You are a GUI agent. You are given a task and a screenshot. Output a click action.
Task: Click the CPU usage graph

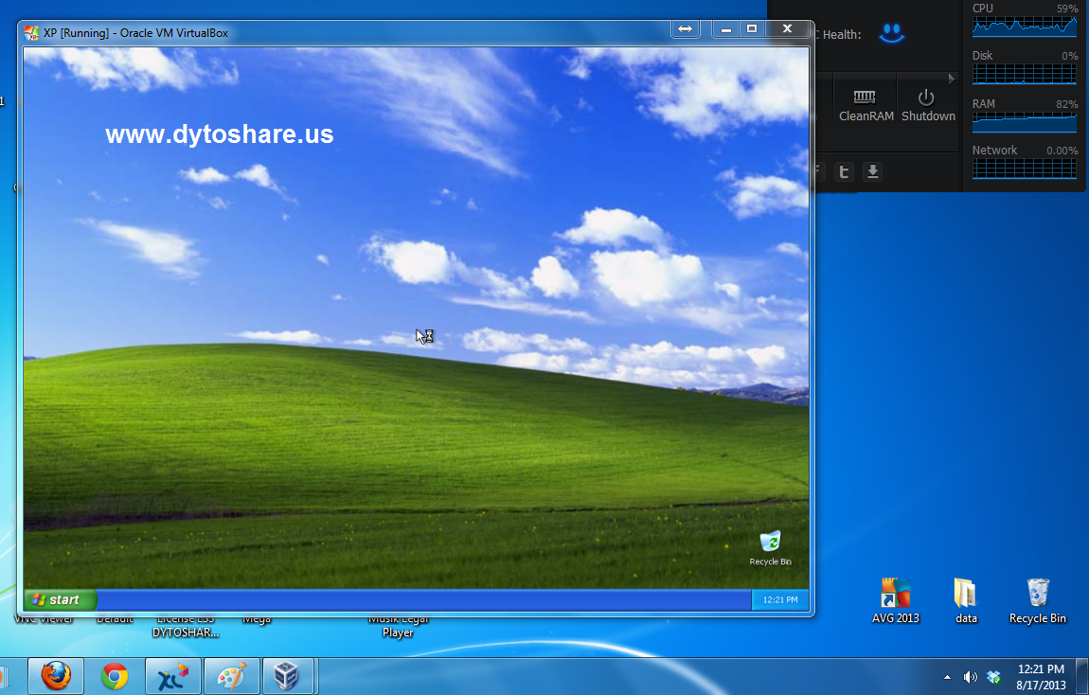1025,26
